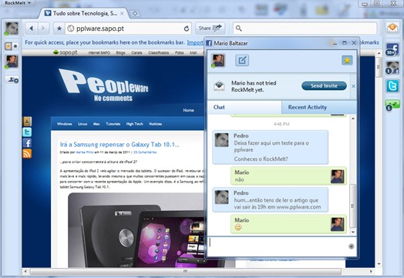Click the Share button
Screen dimensions: 404x278
210,28
